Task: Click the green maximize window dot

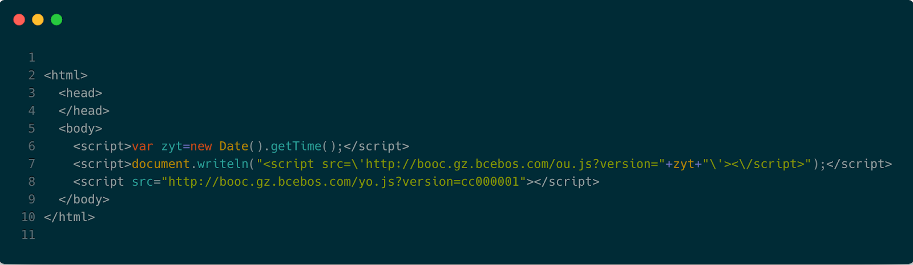Action: [x=56, y=20]
